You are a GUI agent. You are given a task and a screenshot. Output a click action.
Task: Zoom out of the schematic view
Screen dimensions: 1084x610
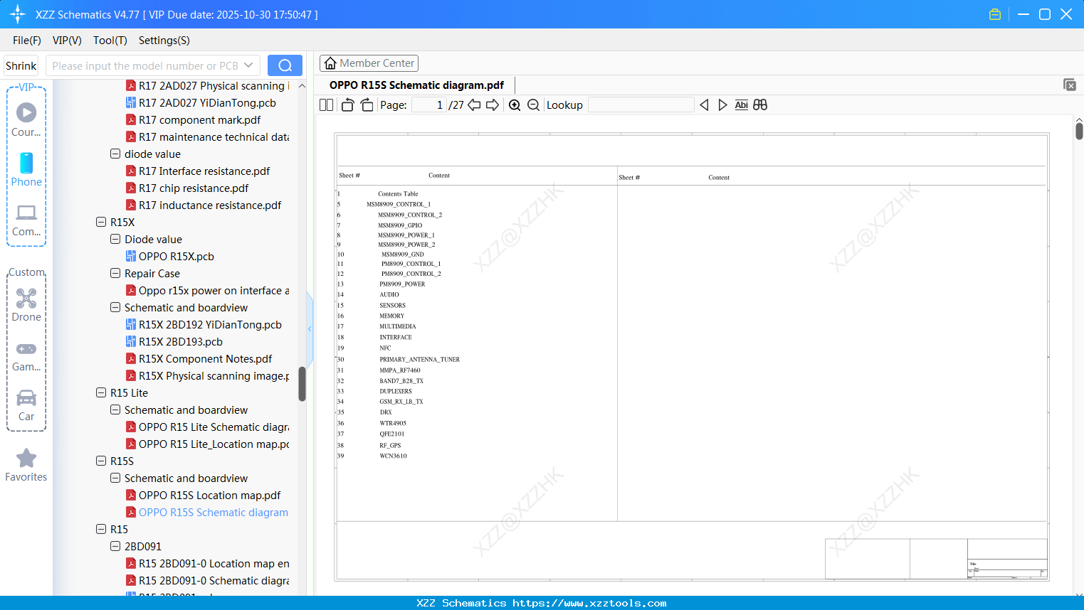534,105
